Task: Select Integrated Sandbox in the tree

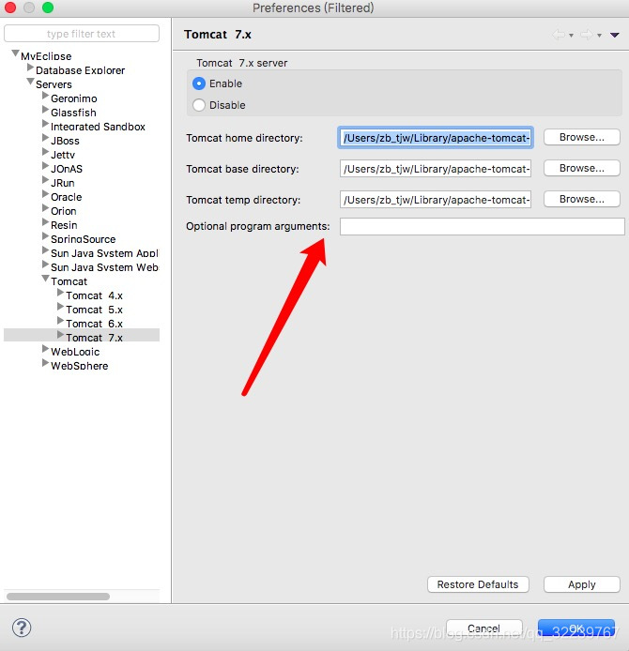Action: pyautogui.click(x=98, y=127)
